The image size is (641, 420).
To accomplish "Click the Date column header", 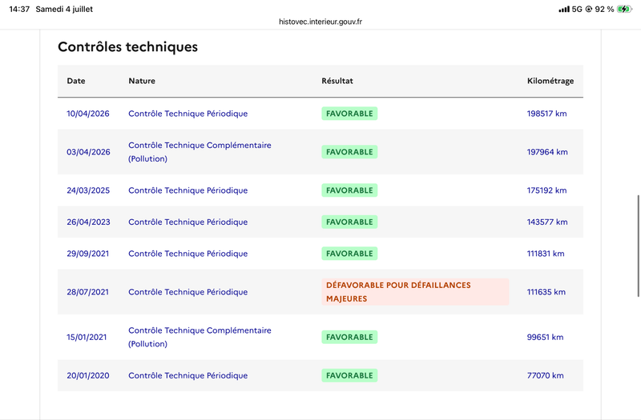I will tap(76, 81).
